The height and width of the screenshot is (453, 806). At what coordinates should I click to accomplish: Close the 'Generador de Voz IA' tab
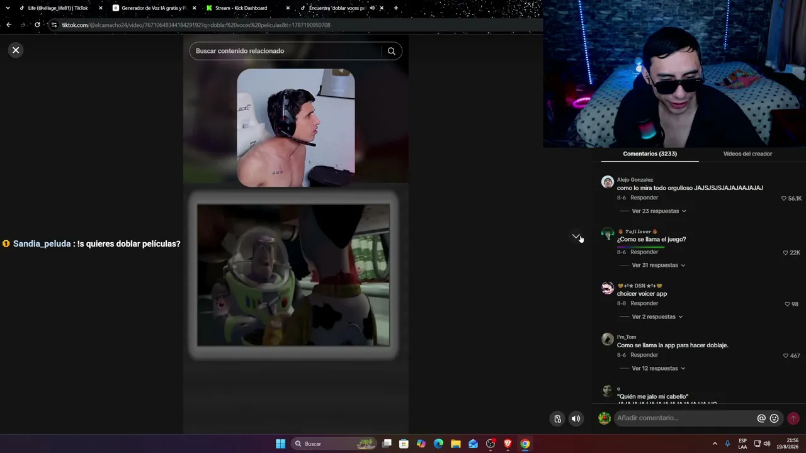(194, 8)
